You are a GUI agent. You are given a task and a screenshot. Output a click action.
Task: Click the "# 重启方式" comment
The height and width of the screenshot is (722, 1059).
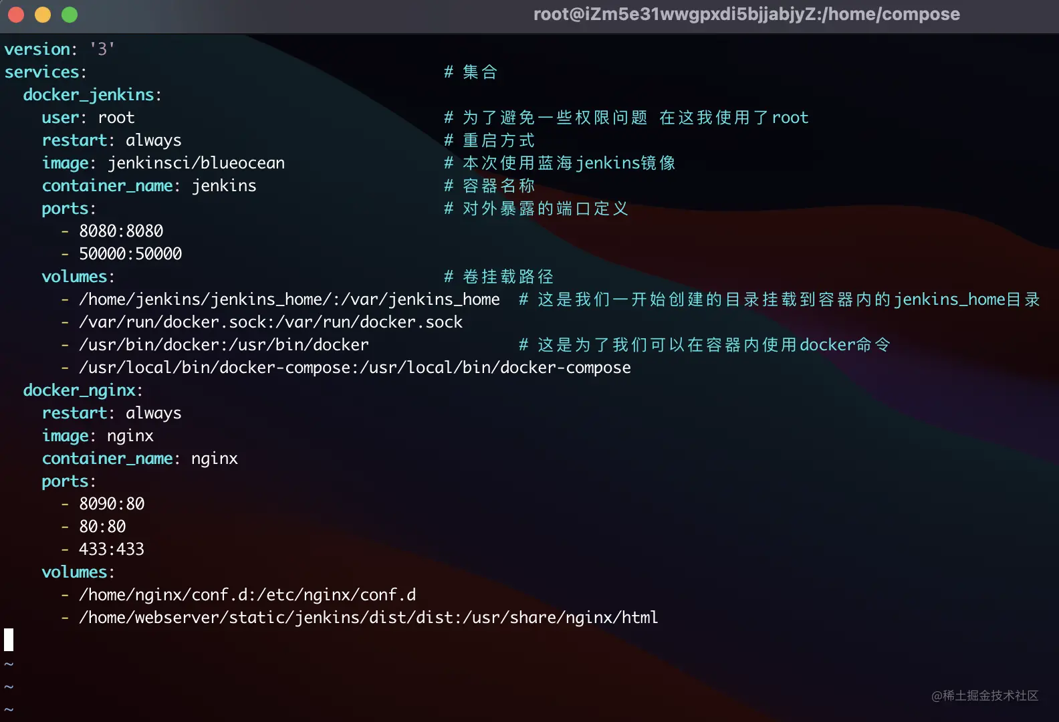click(490, 140)
